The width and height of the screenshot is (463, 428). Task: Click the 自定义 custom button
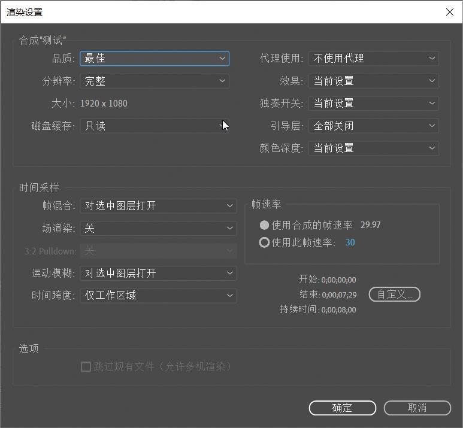pos(394,295)
